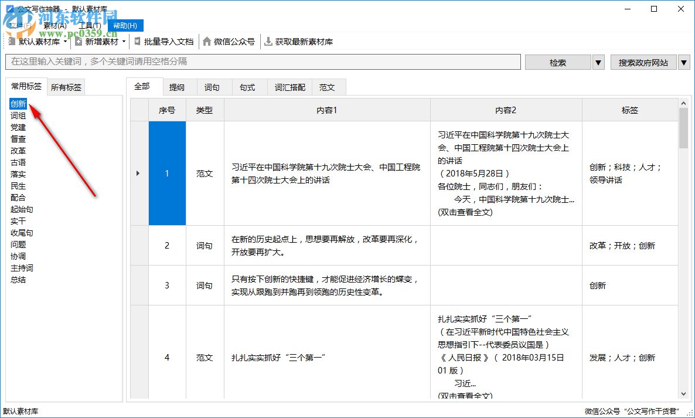Open the 素材(A) menu
This screenshot has width=695, height=418.
pos(55,26)
